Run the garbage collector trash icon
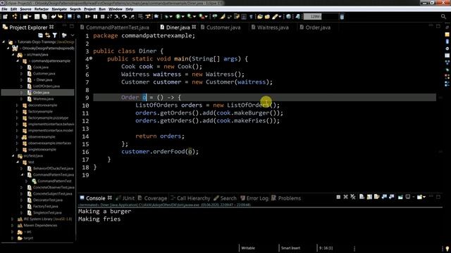 click(x=342, y=17)
